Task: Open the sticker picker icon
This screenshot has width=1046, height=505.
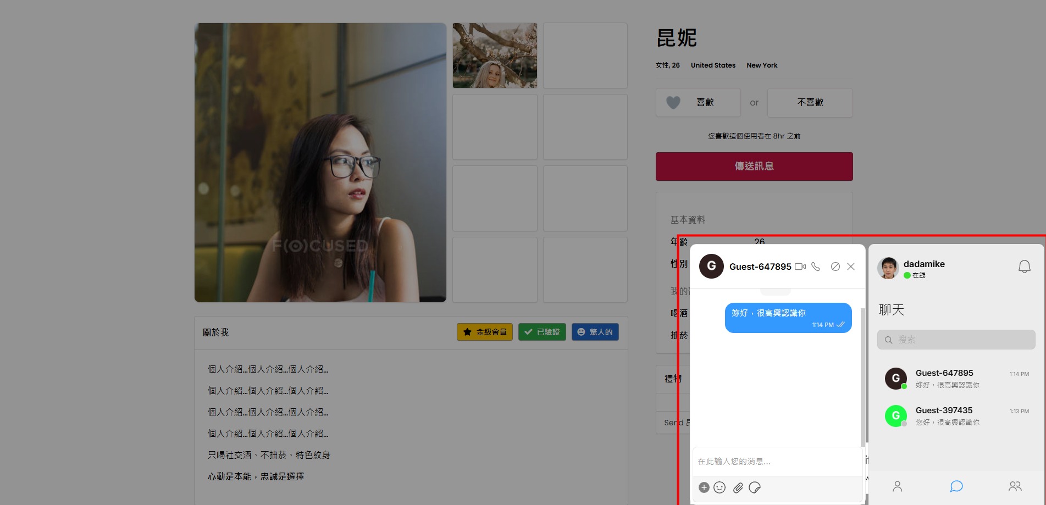Action: point(755,487)
